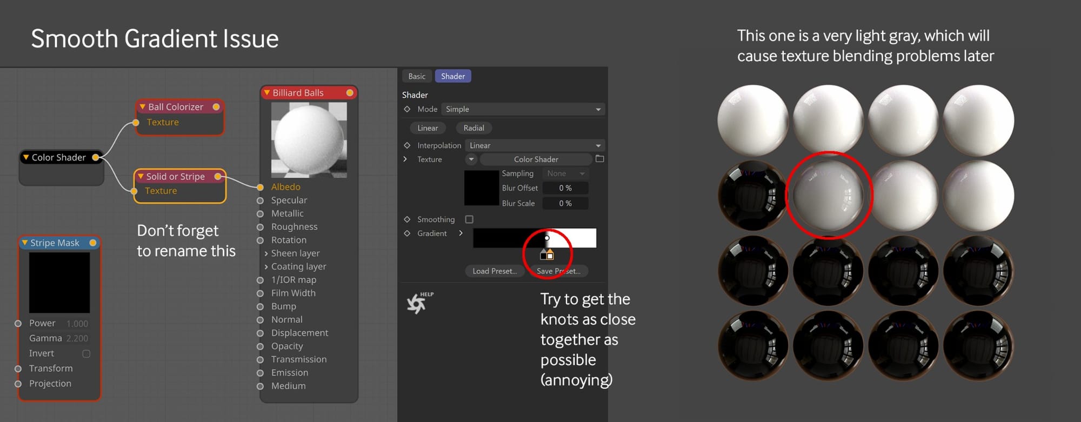Click the Load Preset button
Image resolution: width=1081 pixels, height=422 pixels.
(495, 271)
